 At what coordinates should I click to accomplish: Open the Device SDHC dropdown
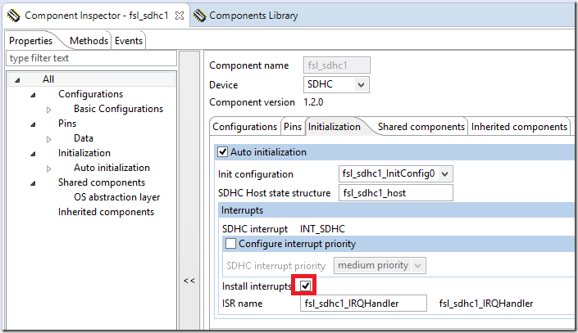tap(361, 85)
